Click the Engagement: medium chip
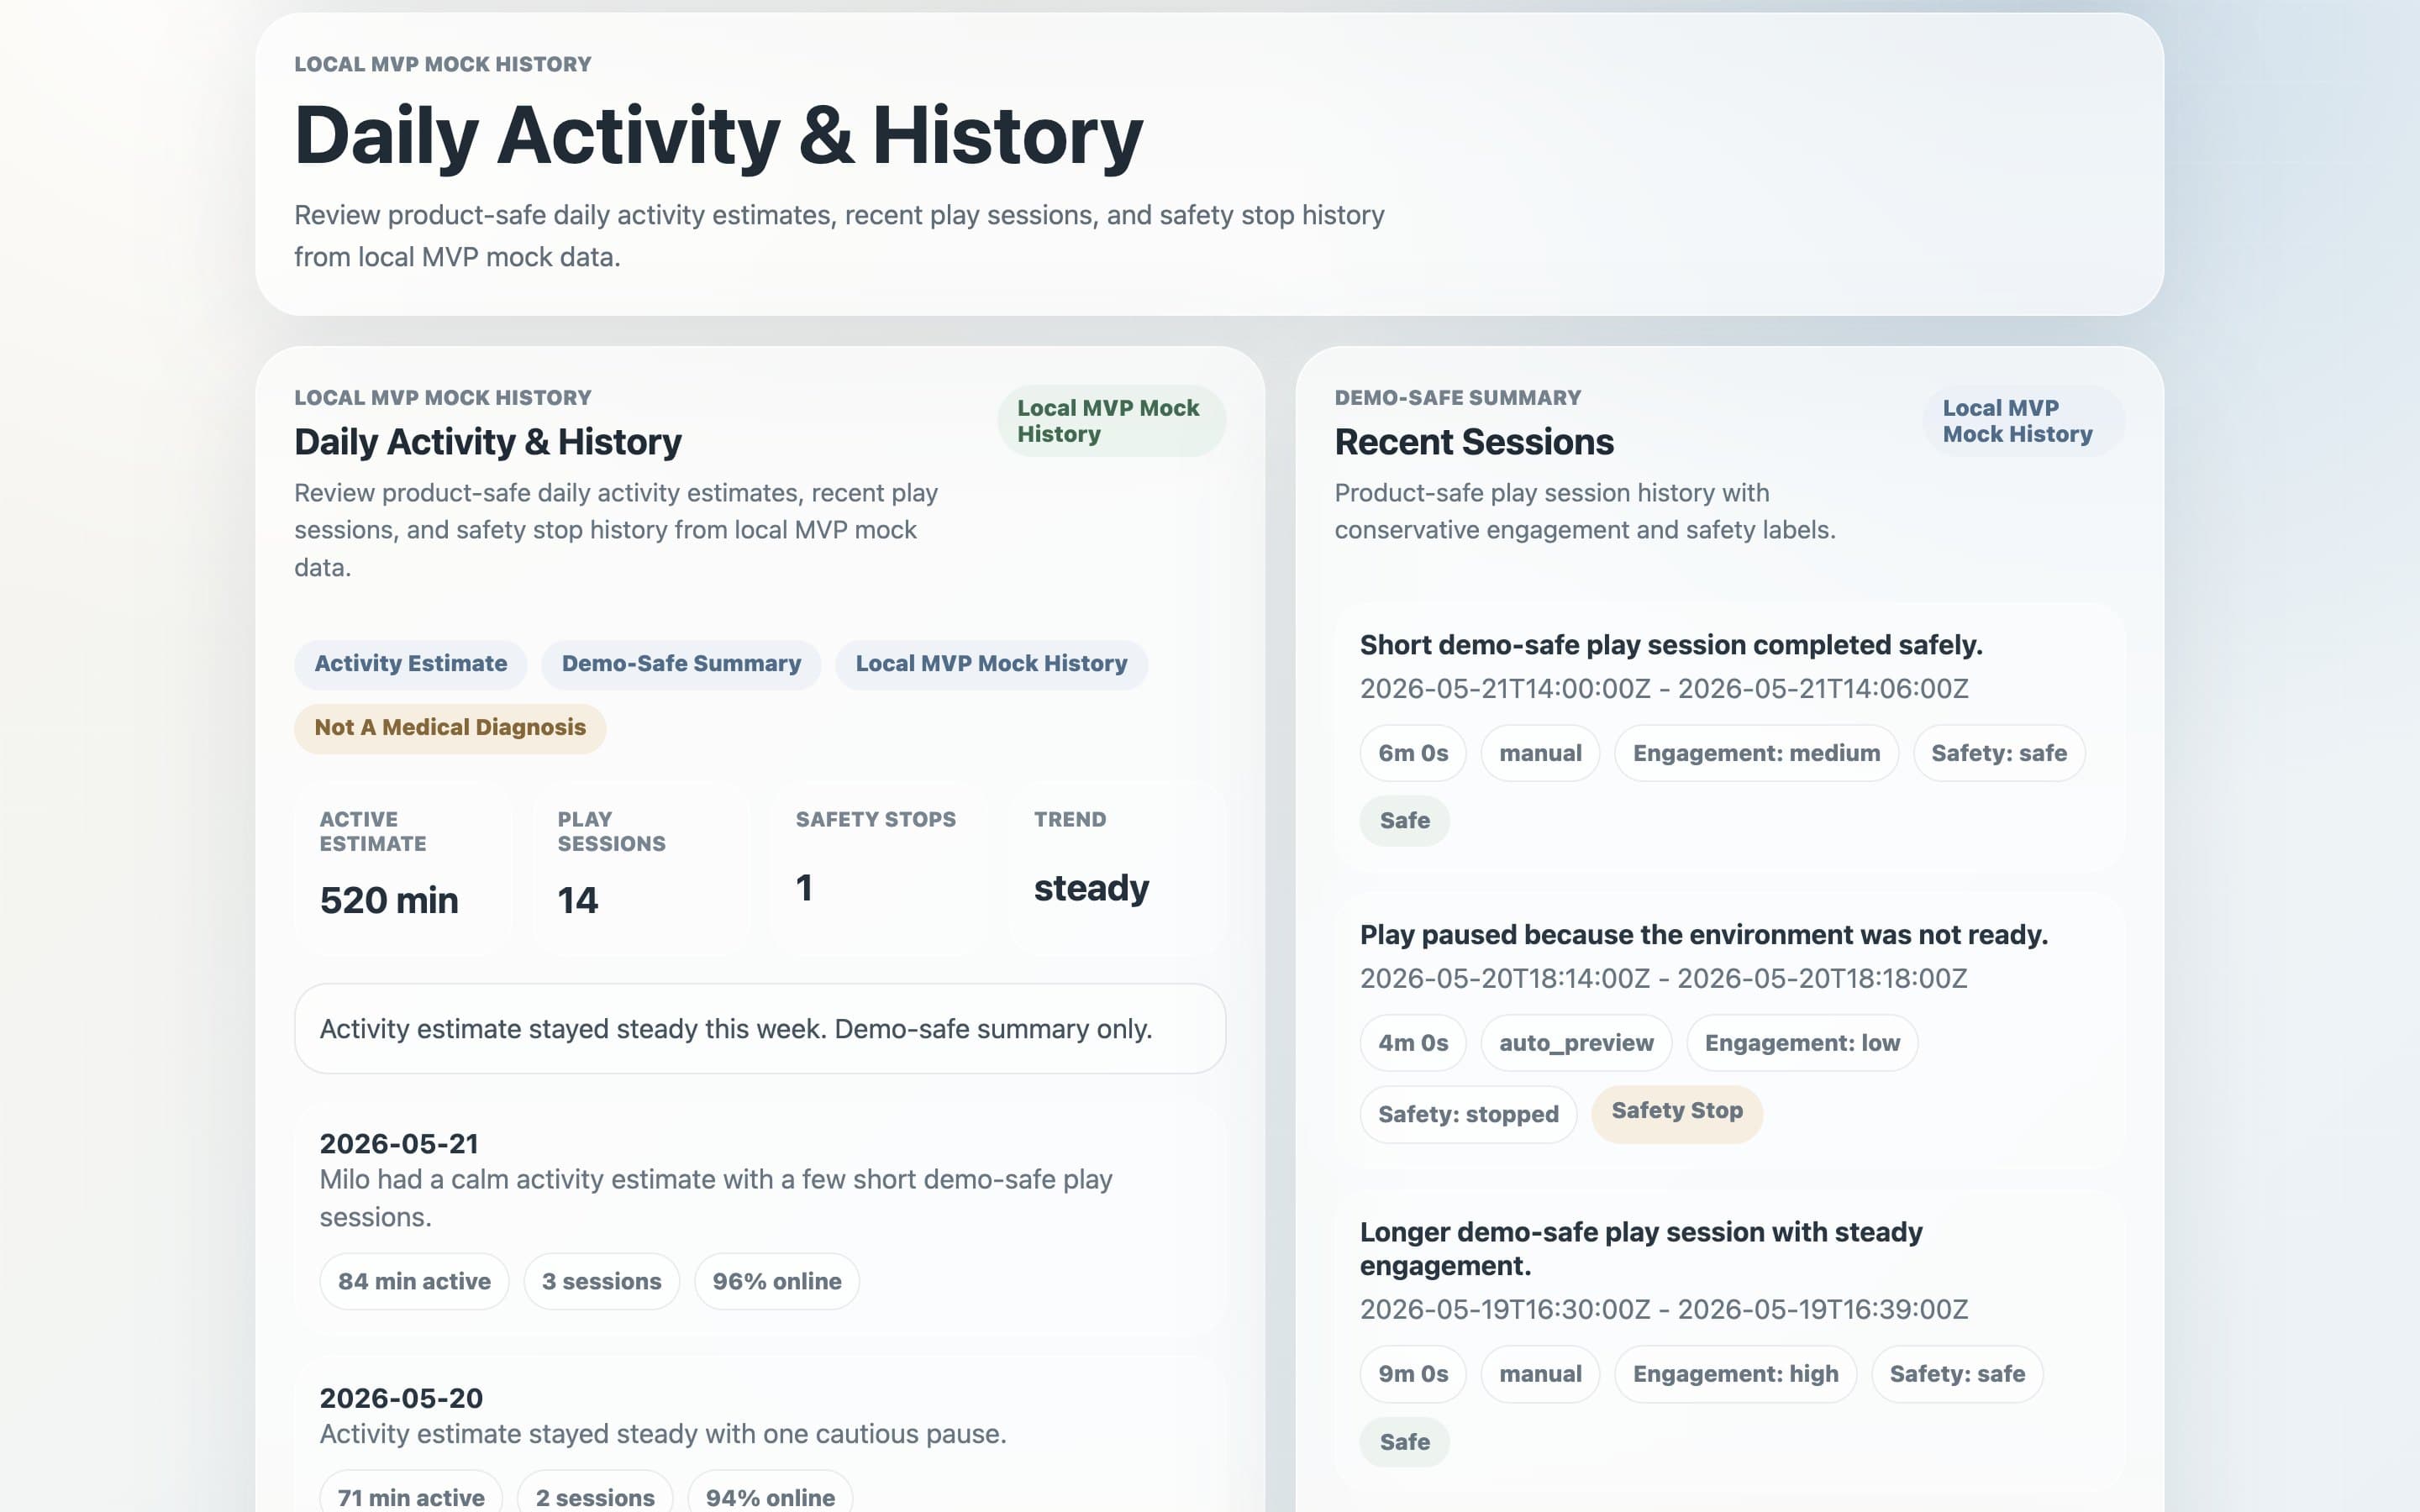 pos(1756,753)
